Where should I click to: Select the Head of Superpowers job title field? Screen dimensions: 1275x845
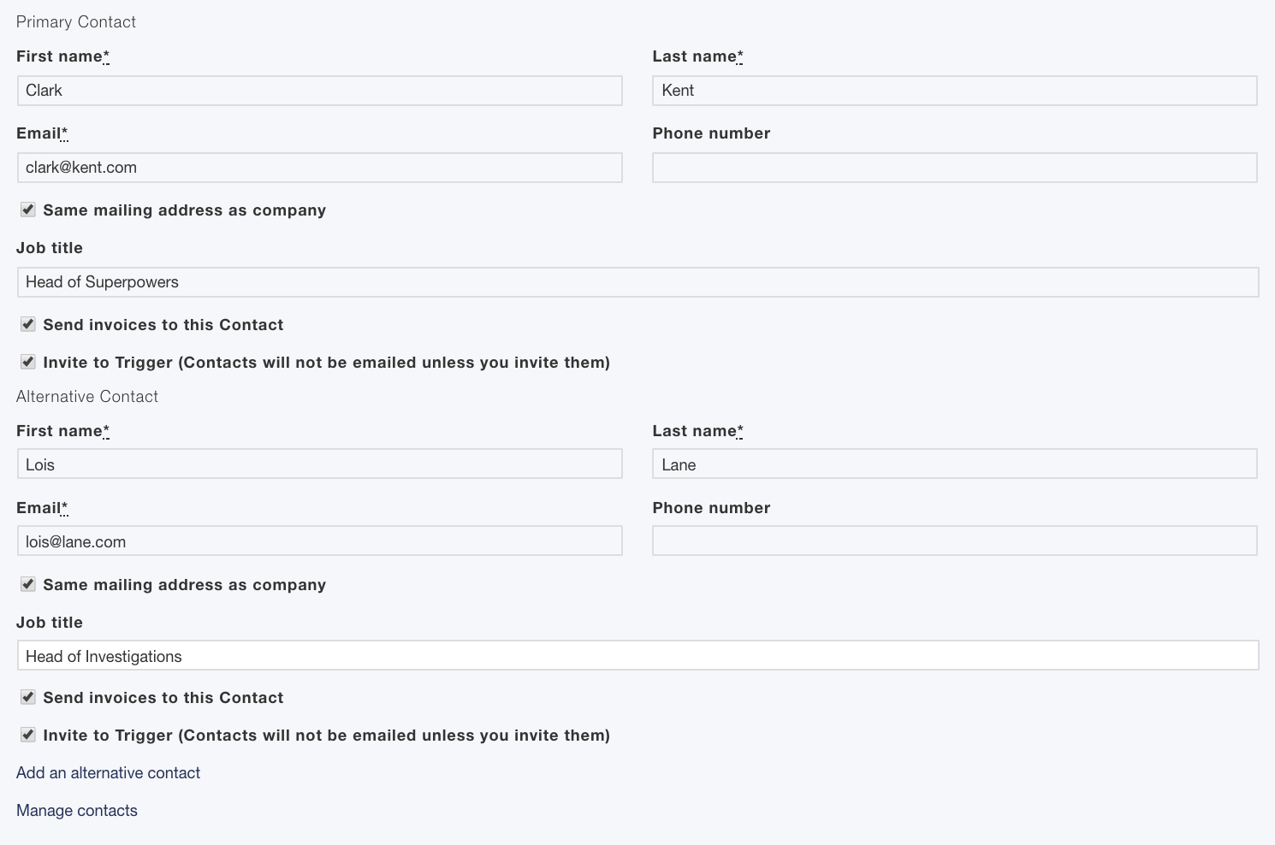click(637, 282)
